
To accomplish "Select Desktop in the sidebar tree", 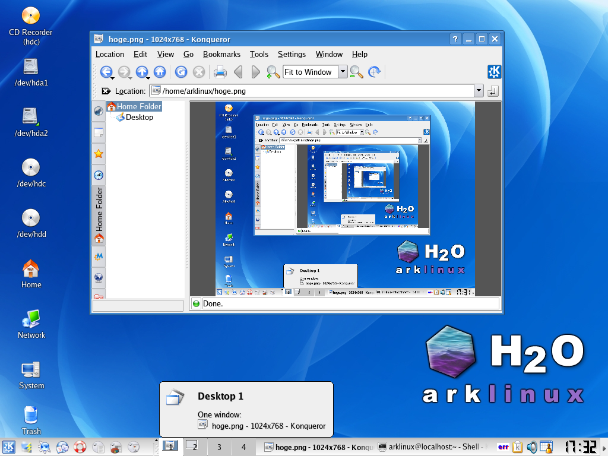I will [x=135, y=117].
